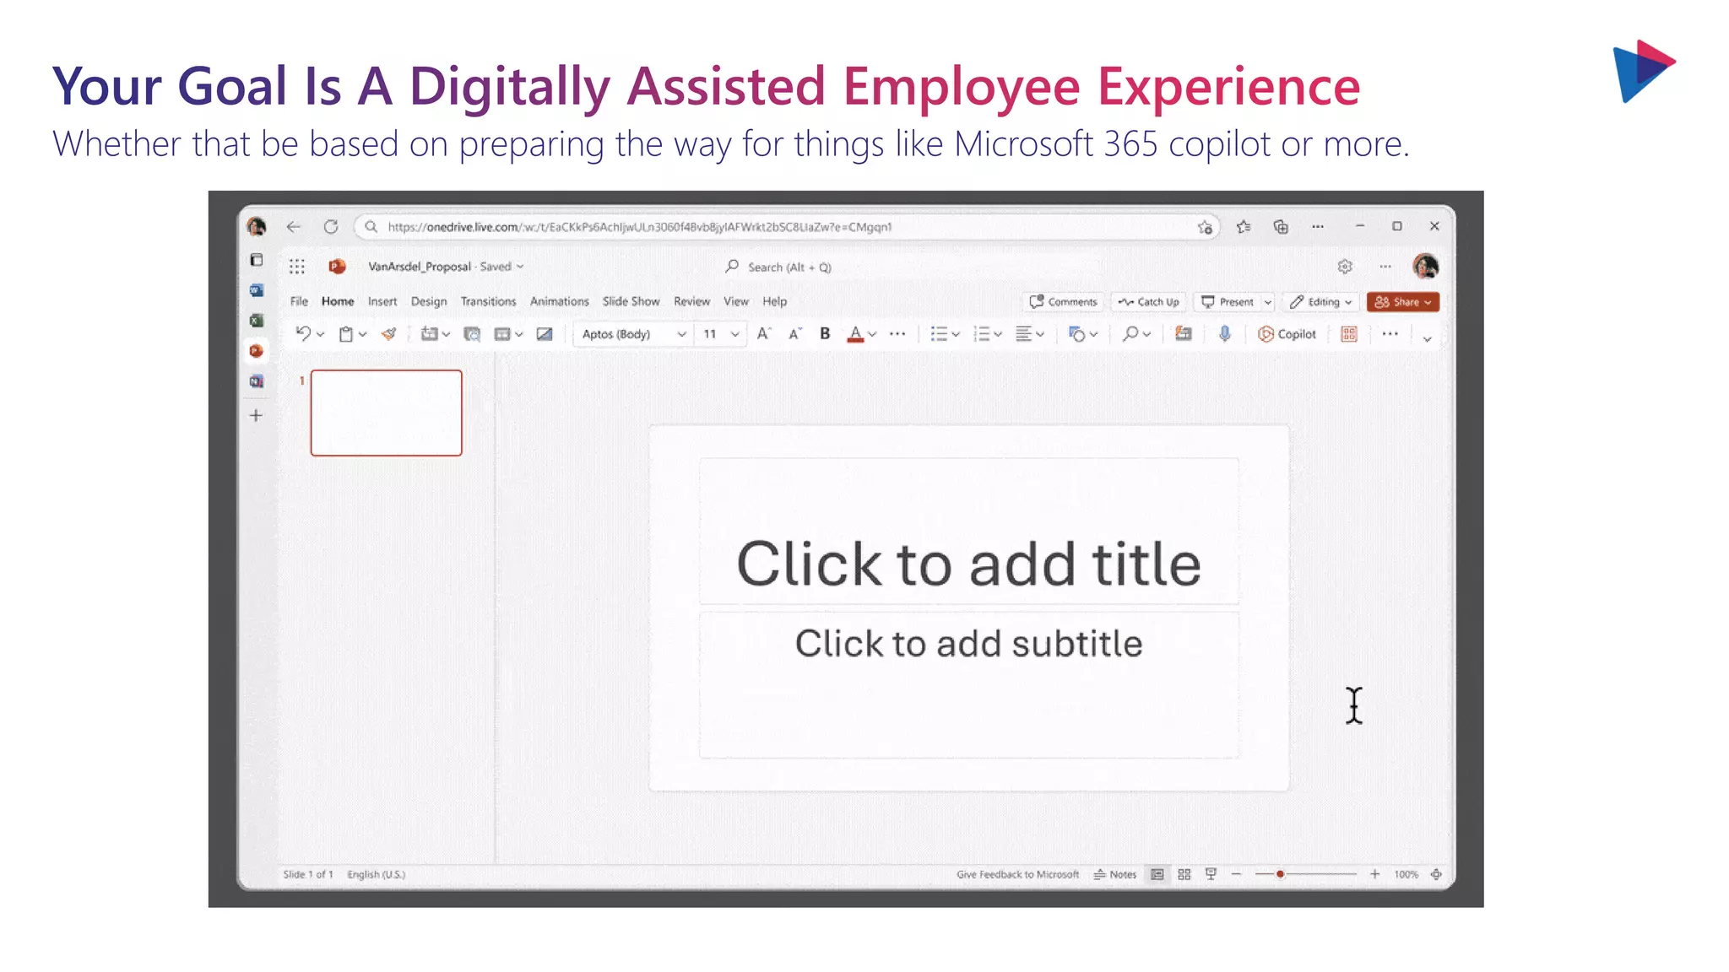The image size is (1729, 972).
Task: Select slide 1 thumbnail
Action: coord(387,413)
